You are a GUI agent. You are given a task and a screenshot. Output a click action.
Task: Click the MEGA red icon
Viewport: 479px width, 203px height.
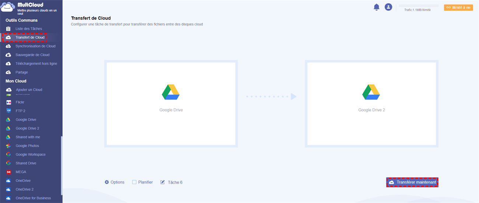tap(8, 172)
